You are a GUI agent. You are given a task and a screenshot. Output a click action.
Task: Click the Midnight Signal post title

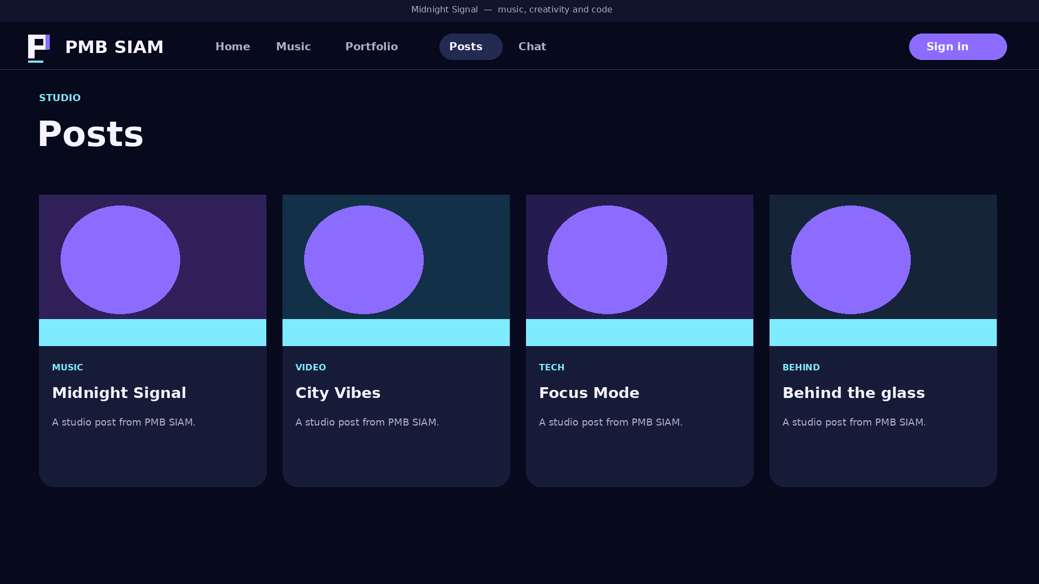tap(119, 393)
